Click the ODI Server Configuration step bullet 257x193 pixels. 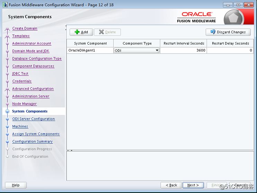point(7,119)
